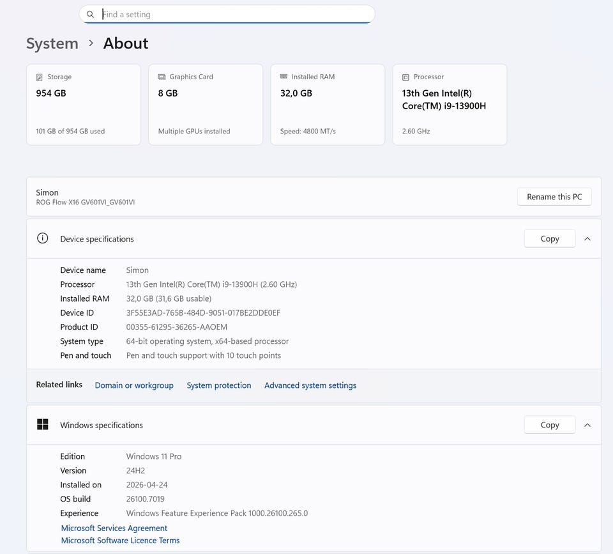This screenshot has height=554, width=613.
Task: Open Advanced system settings link
Action: tap(310, 385)
